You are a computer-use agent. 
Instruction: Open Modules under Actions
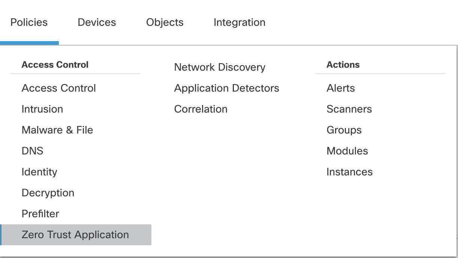pyautogui.click(x=347, y=151)
